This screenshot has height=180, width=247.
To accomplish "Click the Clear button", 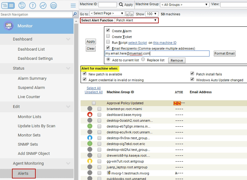I will pyautogui.click(x=91, y=48).
